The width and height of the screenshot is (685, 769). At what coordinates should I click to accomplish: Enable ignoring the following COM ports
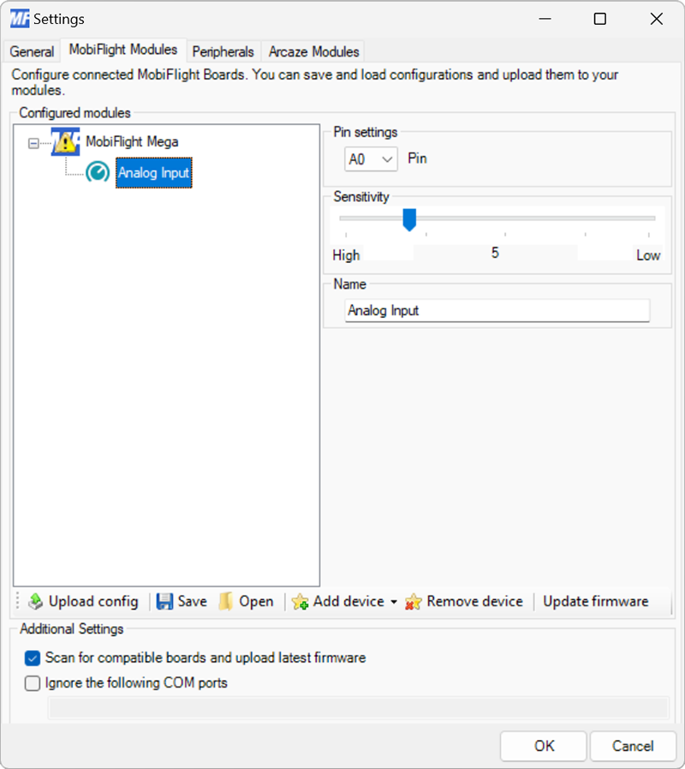[x=32, y=683]
